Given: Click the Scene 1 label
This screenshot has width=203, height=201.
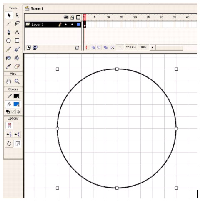Looking at the screenshot, I should pyautogui.click(x=37, y=9).
